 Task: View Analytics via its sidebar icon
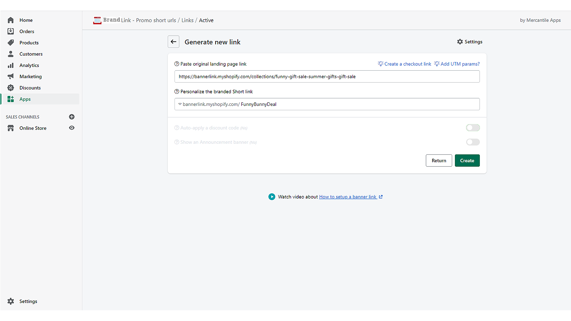click(x=11, y=65)
